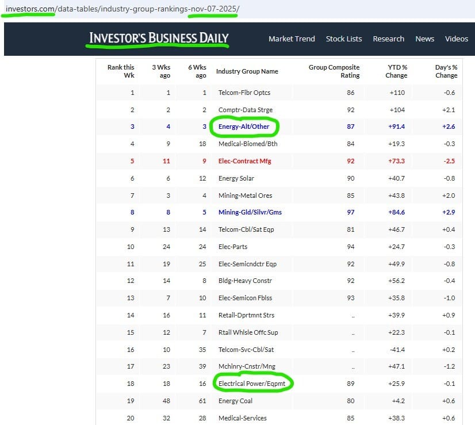Image resolution: width=475 pixels, height=425 pixels.
Task: Select the Mchinry-Cnstr/Mng group name
Action: point(247,366)
